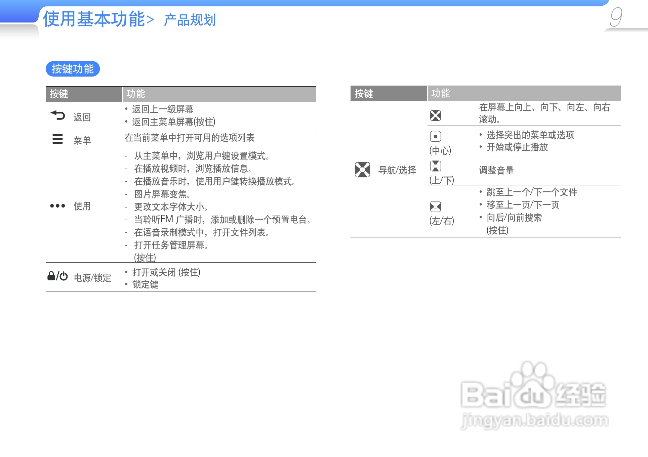Click the lock/power icon
This screenshot has height=457, width=648.
click(57, 276)
